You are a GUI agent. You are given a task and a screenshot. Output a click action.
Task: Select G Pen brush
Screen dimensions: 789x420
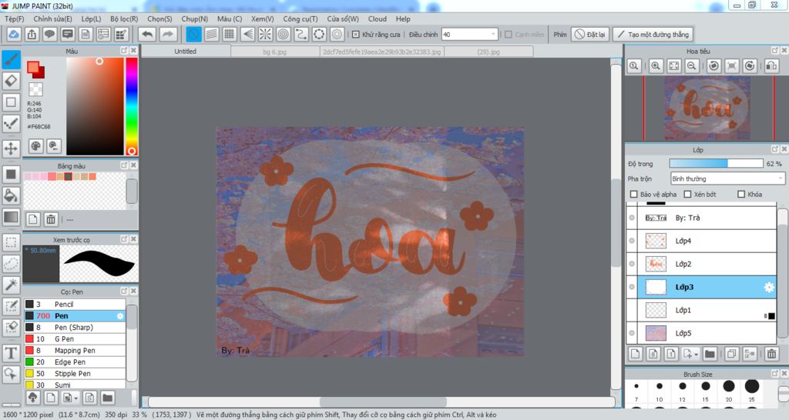(75, 338)
